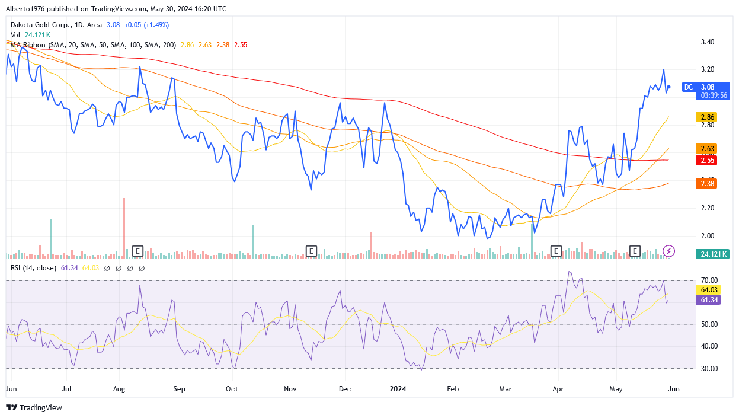Click the earnings E marker in August
This screenshot has height=418, width=739.
click(x=137, y=251)
